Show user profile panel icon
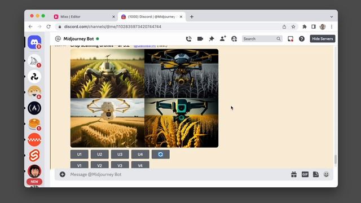The width and height of the screenshot is (361, 203). click(x=234, y=39)
